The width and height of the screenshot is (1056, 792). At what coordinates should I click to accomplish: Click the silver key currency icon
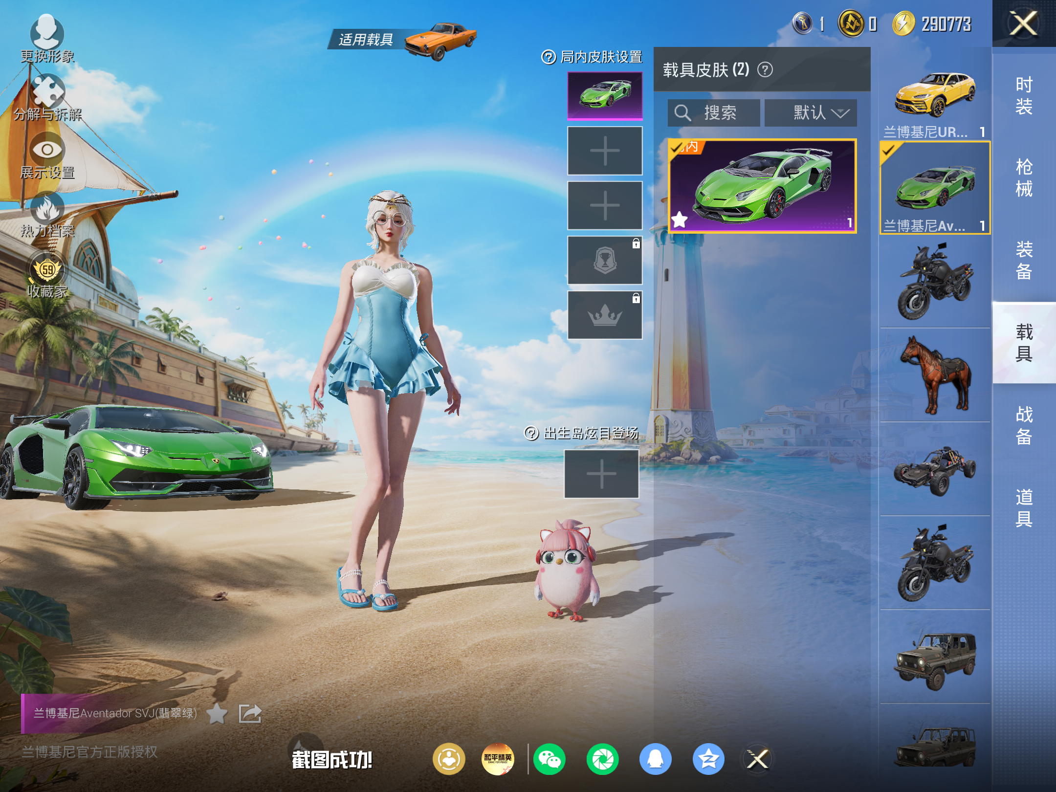tap(802, 23)
